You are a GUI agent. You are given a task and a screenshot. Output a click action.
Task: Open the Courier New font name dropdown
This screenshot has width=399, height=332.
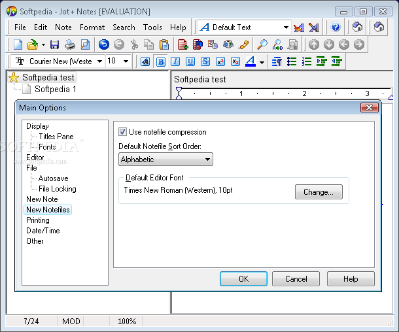coord(99,61)
